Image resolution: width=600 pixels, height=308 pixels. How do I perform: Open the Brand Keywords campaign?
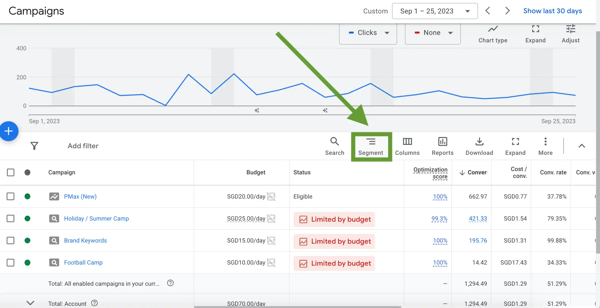[85, 240]
